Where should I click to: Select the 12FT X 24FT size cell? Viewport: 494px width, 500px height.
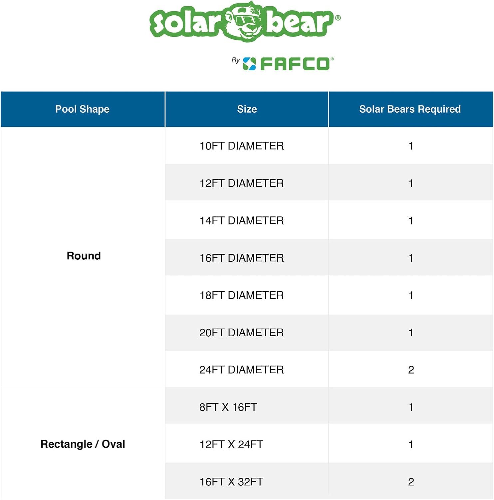pos(247,444)
